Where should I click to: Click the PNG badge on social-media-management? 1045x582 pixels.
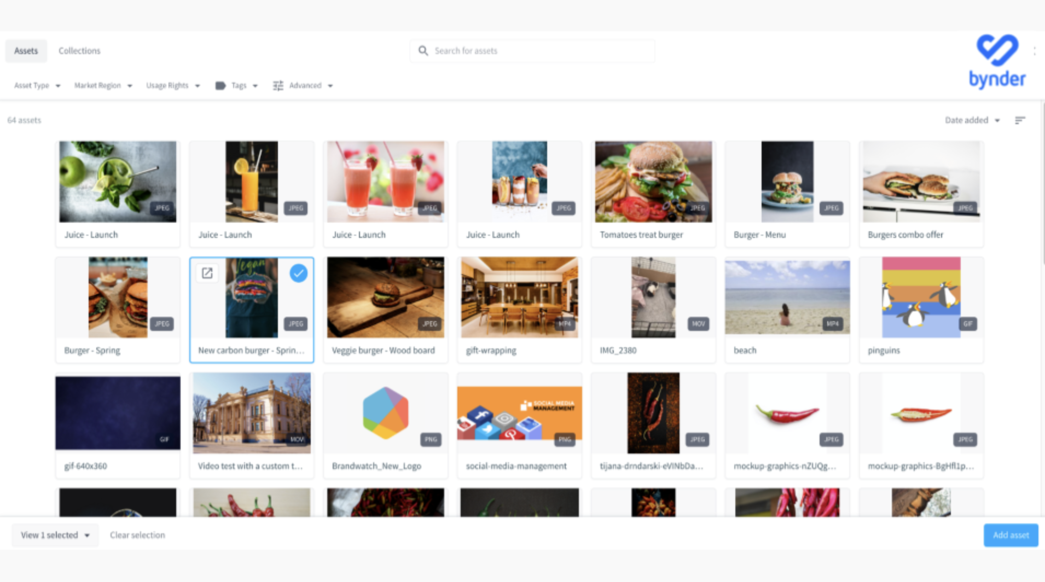pyautogui.click(x=565, y=439)
